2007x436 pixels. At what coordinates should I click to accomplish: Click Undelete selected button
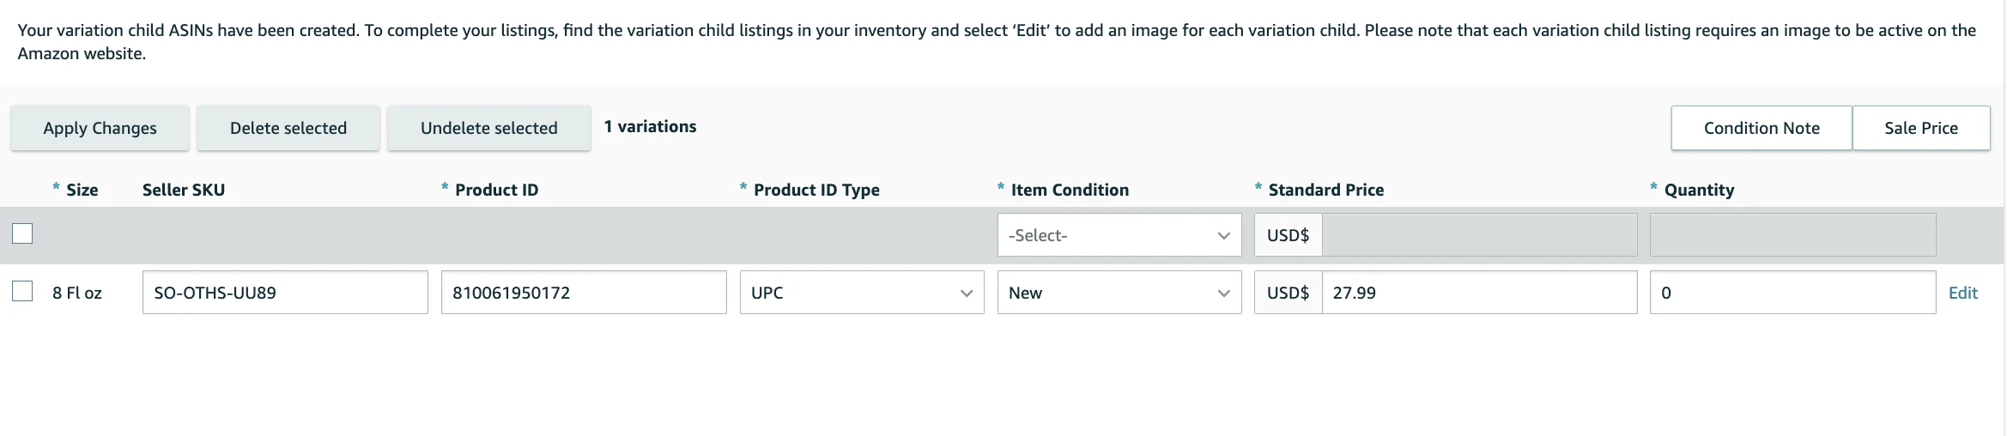[x=489, y=128]
